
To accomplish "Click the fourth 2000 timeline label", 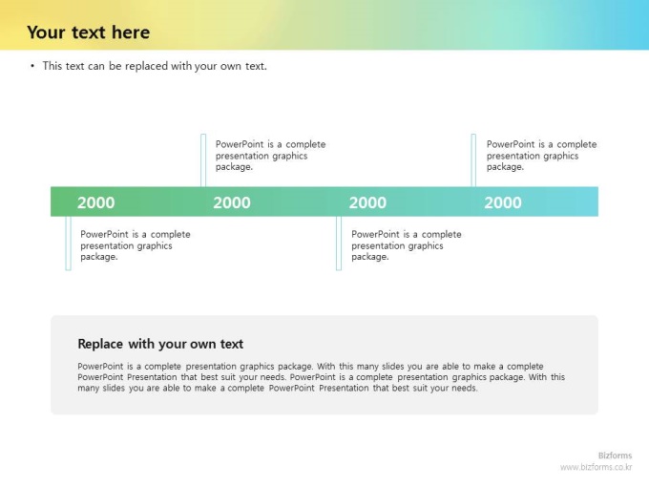I will 503,202.
